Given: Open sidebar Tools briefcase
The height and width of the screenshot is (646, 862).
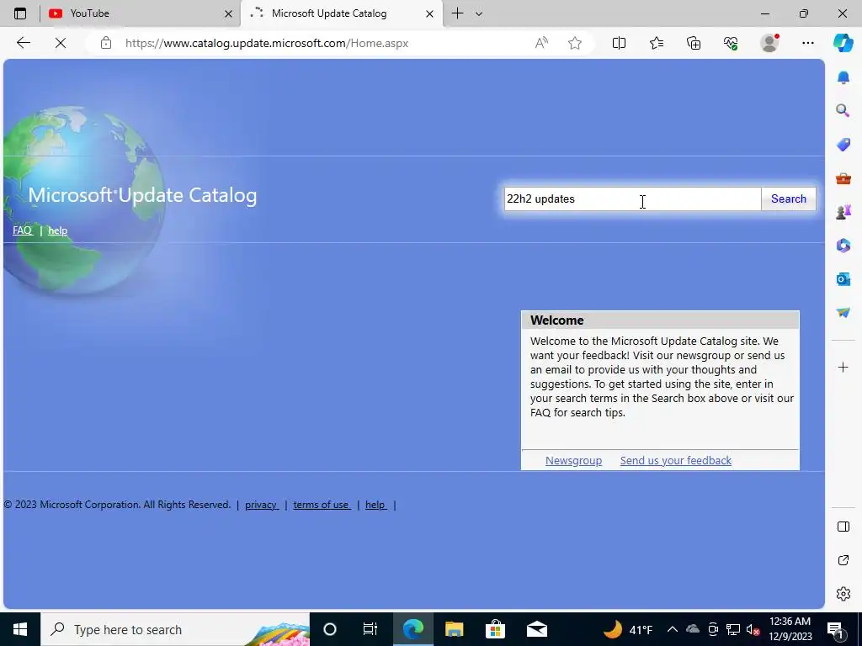Looking at the screenshot, I should click(x=843, y=178).
